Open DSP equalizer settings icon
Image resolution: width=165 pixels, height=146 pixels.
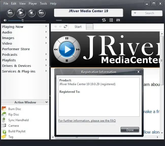pyautogui.click(x=118, y=20)
